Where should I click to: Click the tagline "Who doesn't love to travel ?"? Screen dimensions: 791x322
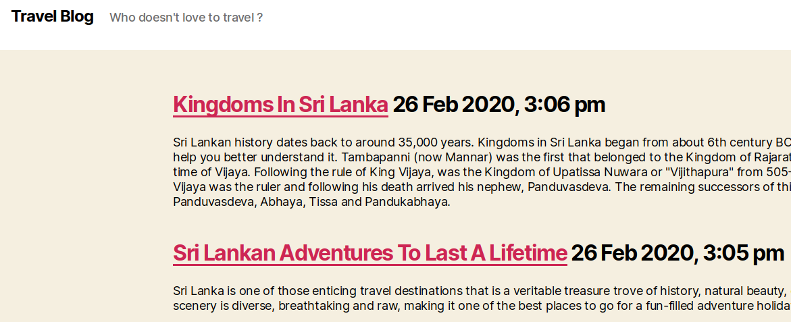[186, 18]
